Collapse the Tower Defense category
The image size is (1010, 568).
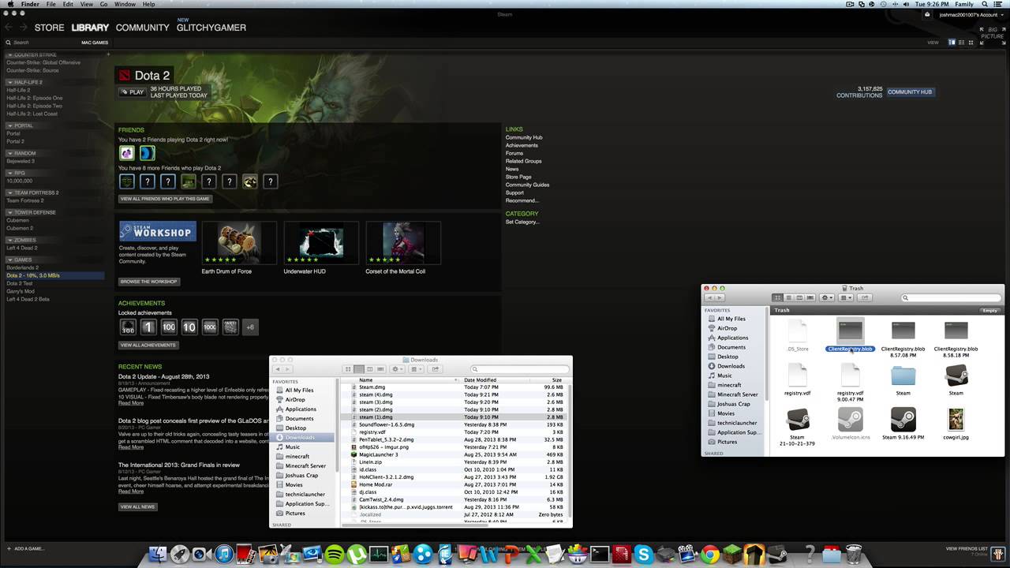coord(9,212)
